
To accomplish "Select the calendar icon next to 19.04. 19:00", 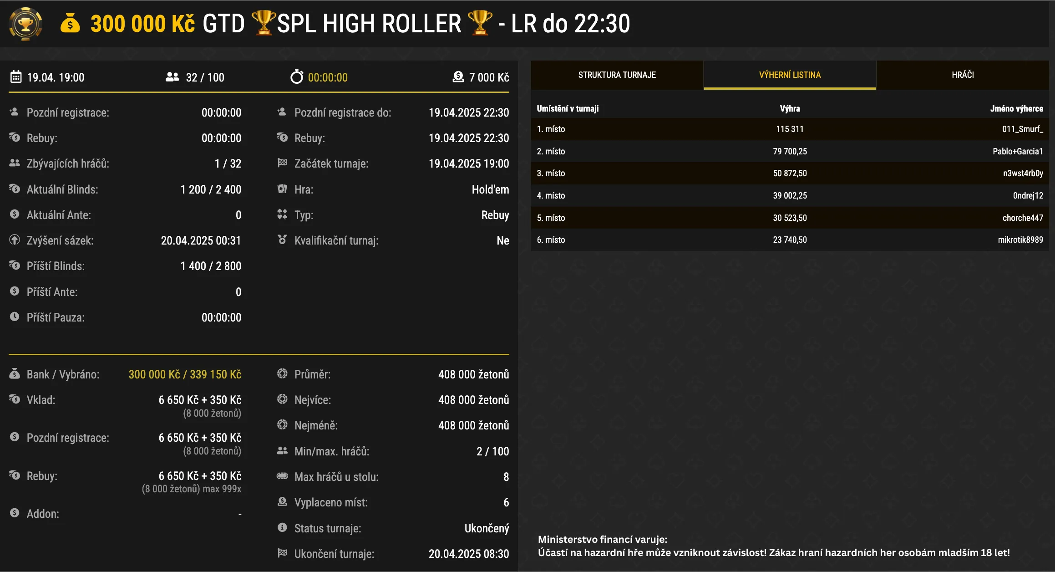I will tap(15, 77).
